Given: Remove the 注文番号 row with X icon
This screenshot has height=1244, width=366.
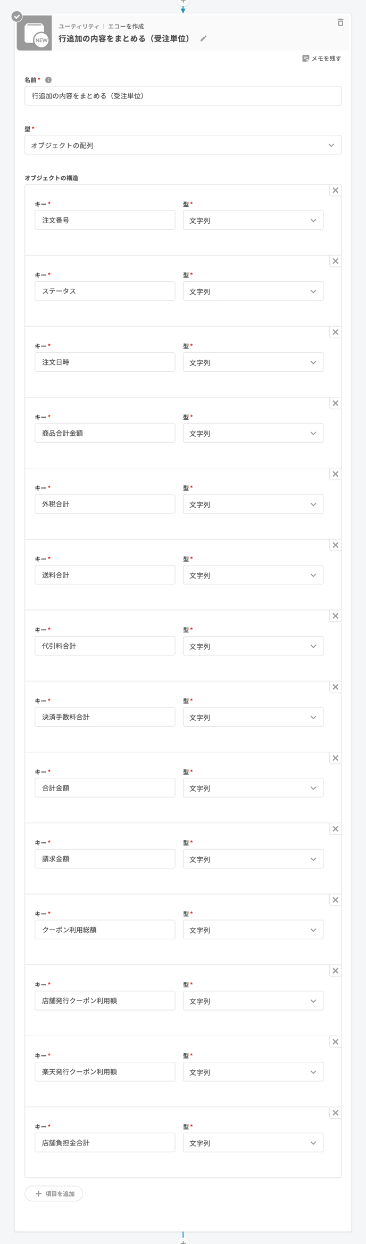Looking at the screenshot, I should (x=335, y=190).
